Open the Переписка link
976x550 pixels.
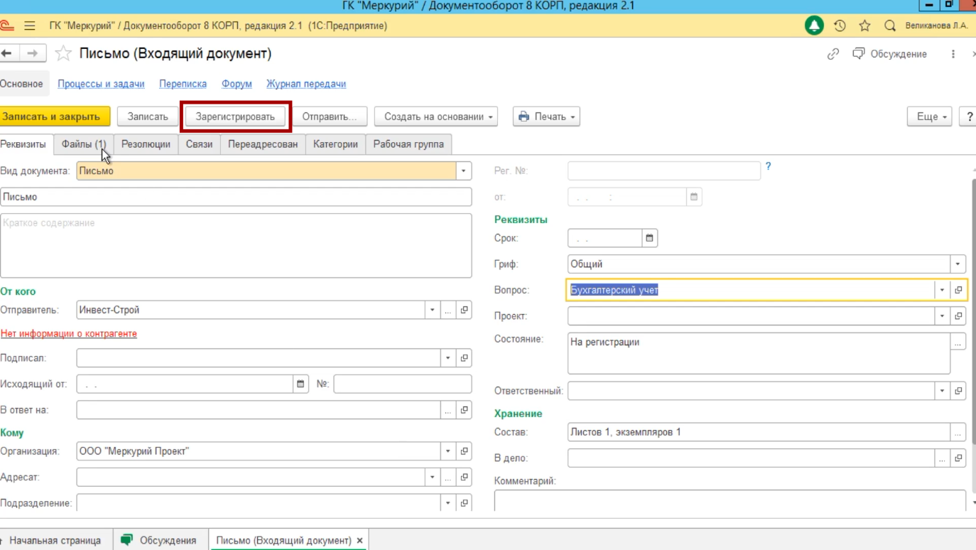pos(183,84)
